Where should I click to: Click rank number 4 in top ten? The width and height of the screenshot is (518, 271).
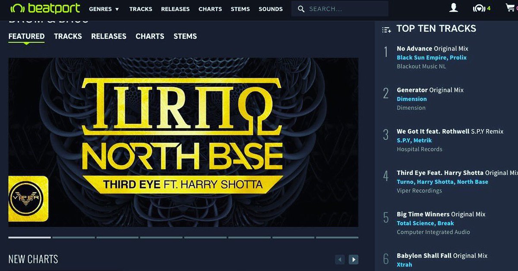coord(386,176)
